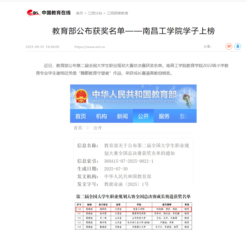Click the 分享 label
The width and height of the screenshot is (247, 230).
coord(208,46)
